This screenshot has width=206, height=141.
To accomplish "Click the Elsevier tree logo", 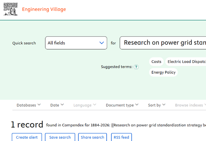I will click(10, 9).
